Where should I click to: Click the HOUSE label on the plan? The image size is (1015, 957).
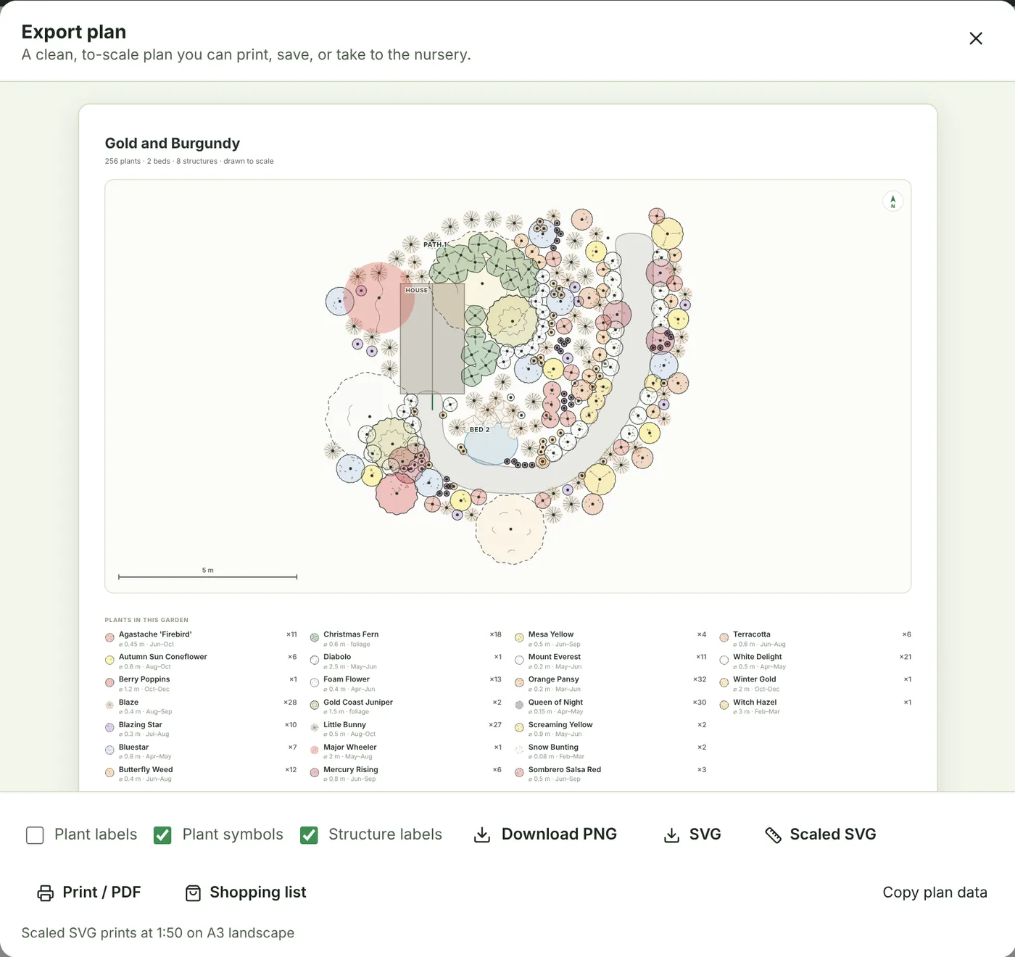[416, 290]
